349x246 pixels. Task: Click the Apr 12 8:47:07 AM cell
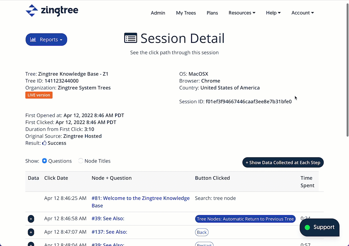tap(65, 232)
